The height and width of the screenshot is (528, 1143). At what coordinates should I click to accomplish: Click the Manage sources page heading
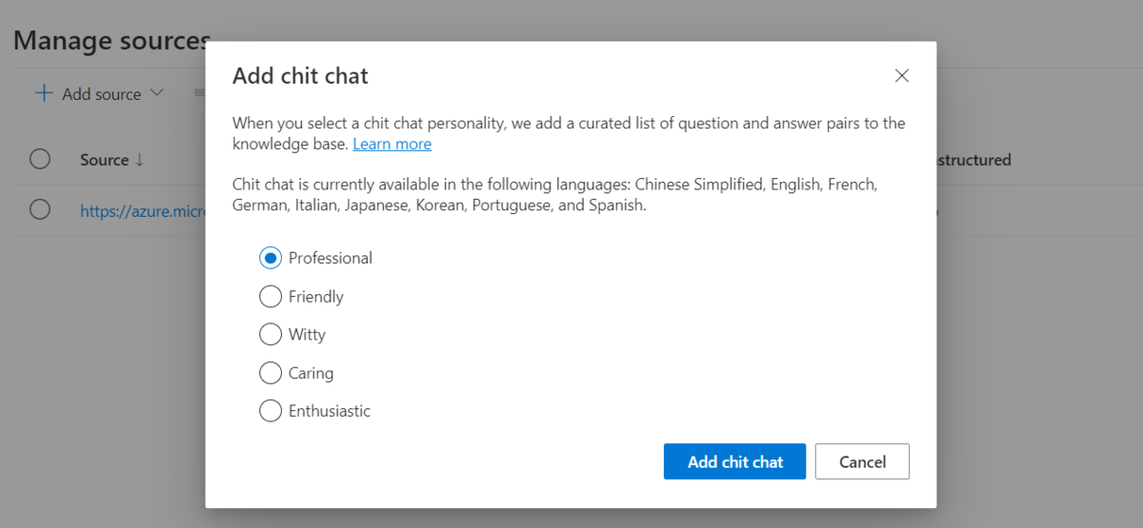tap(111, 41)
